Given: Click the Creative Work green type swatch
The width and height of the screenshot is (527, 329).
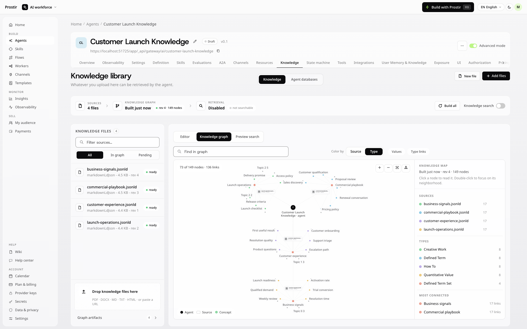Looking at the screenshot, I should tap(421, 249).
